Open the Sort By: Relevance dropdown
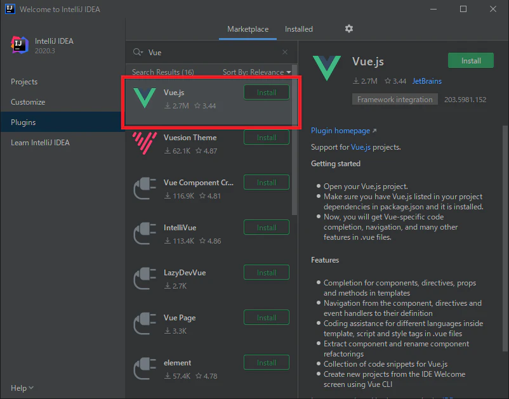The image size is (509, 399). [256, 72]
